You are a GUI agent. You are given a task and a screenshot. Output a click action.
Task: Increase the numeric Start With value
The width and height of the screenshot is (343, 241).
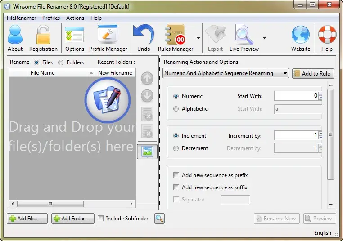(x=320, y=94)
